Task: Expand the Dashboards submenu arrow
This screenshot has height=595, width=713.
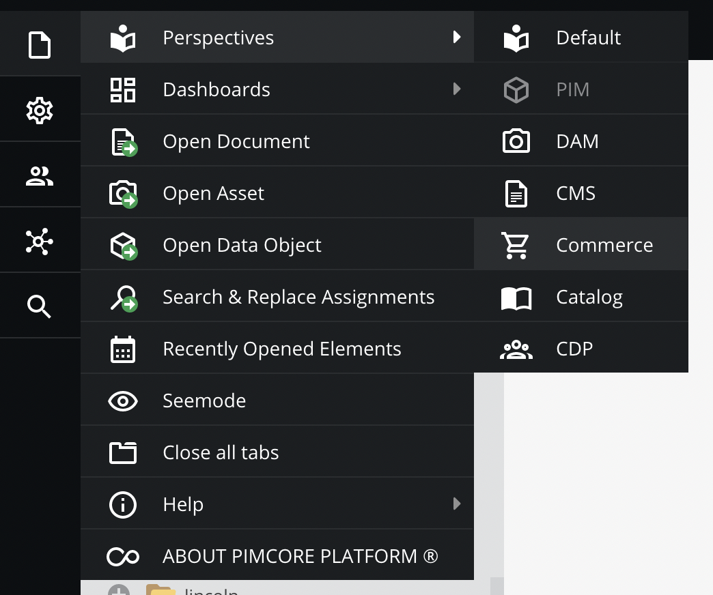Action: click(457, 89)
